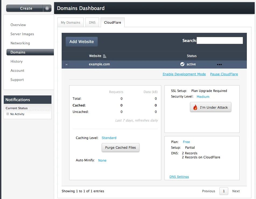Click the Next pagination button
The width and height of the screenshot is (256, 199).
[x=236, y=191]
